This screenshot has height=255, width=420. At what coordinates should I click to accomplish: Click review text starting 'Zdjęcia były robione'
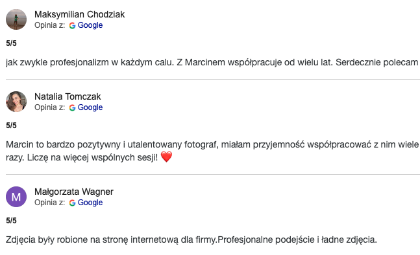[x=191, y=239]
